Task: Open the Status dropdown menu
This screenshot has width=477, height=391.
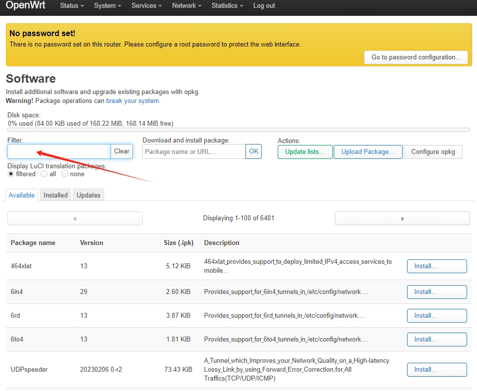Action: tap(72, 6)
